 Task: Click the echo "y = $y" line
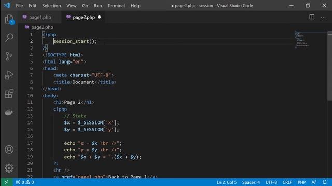[x=93, y=150]
